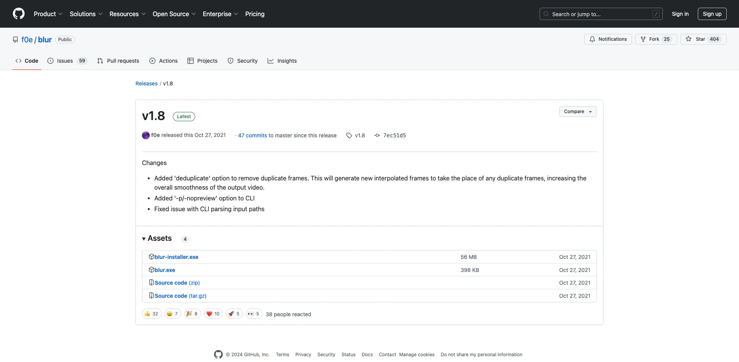Click the search magnifier icon
The height and width of the screenshot is (362, 739).
pos(546,14)
